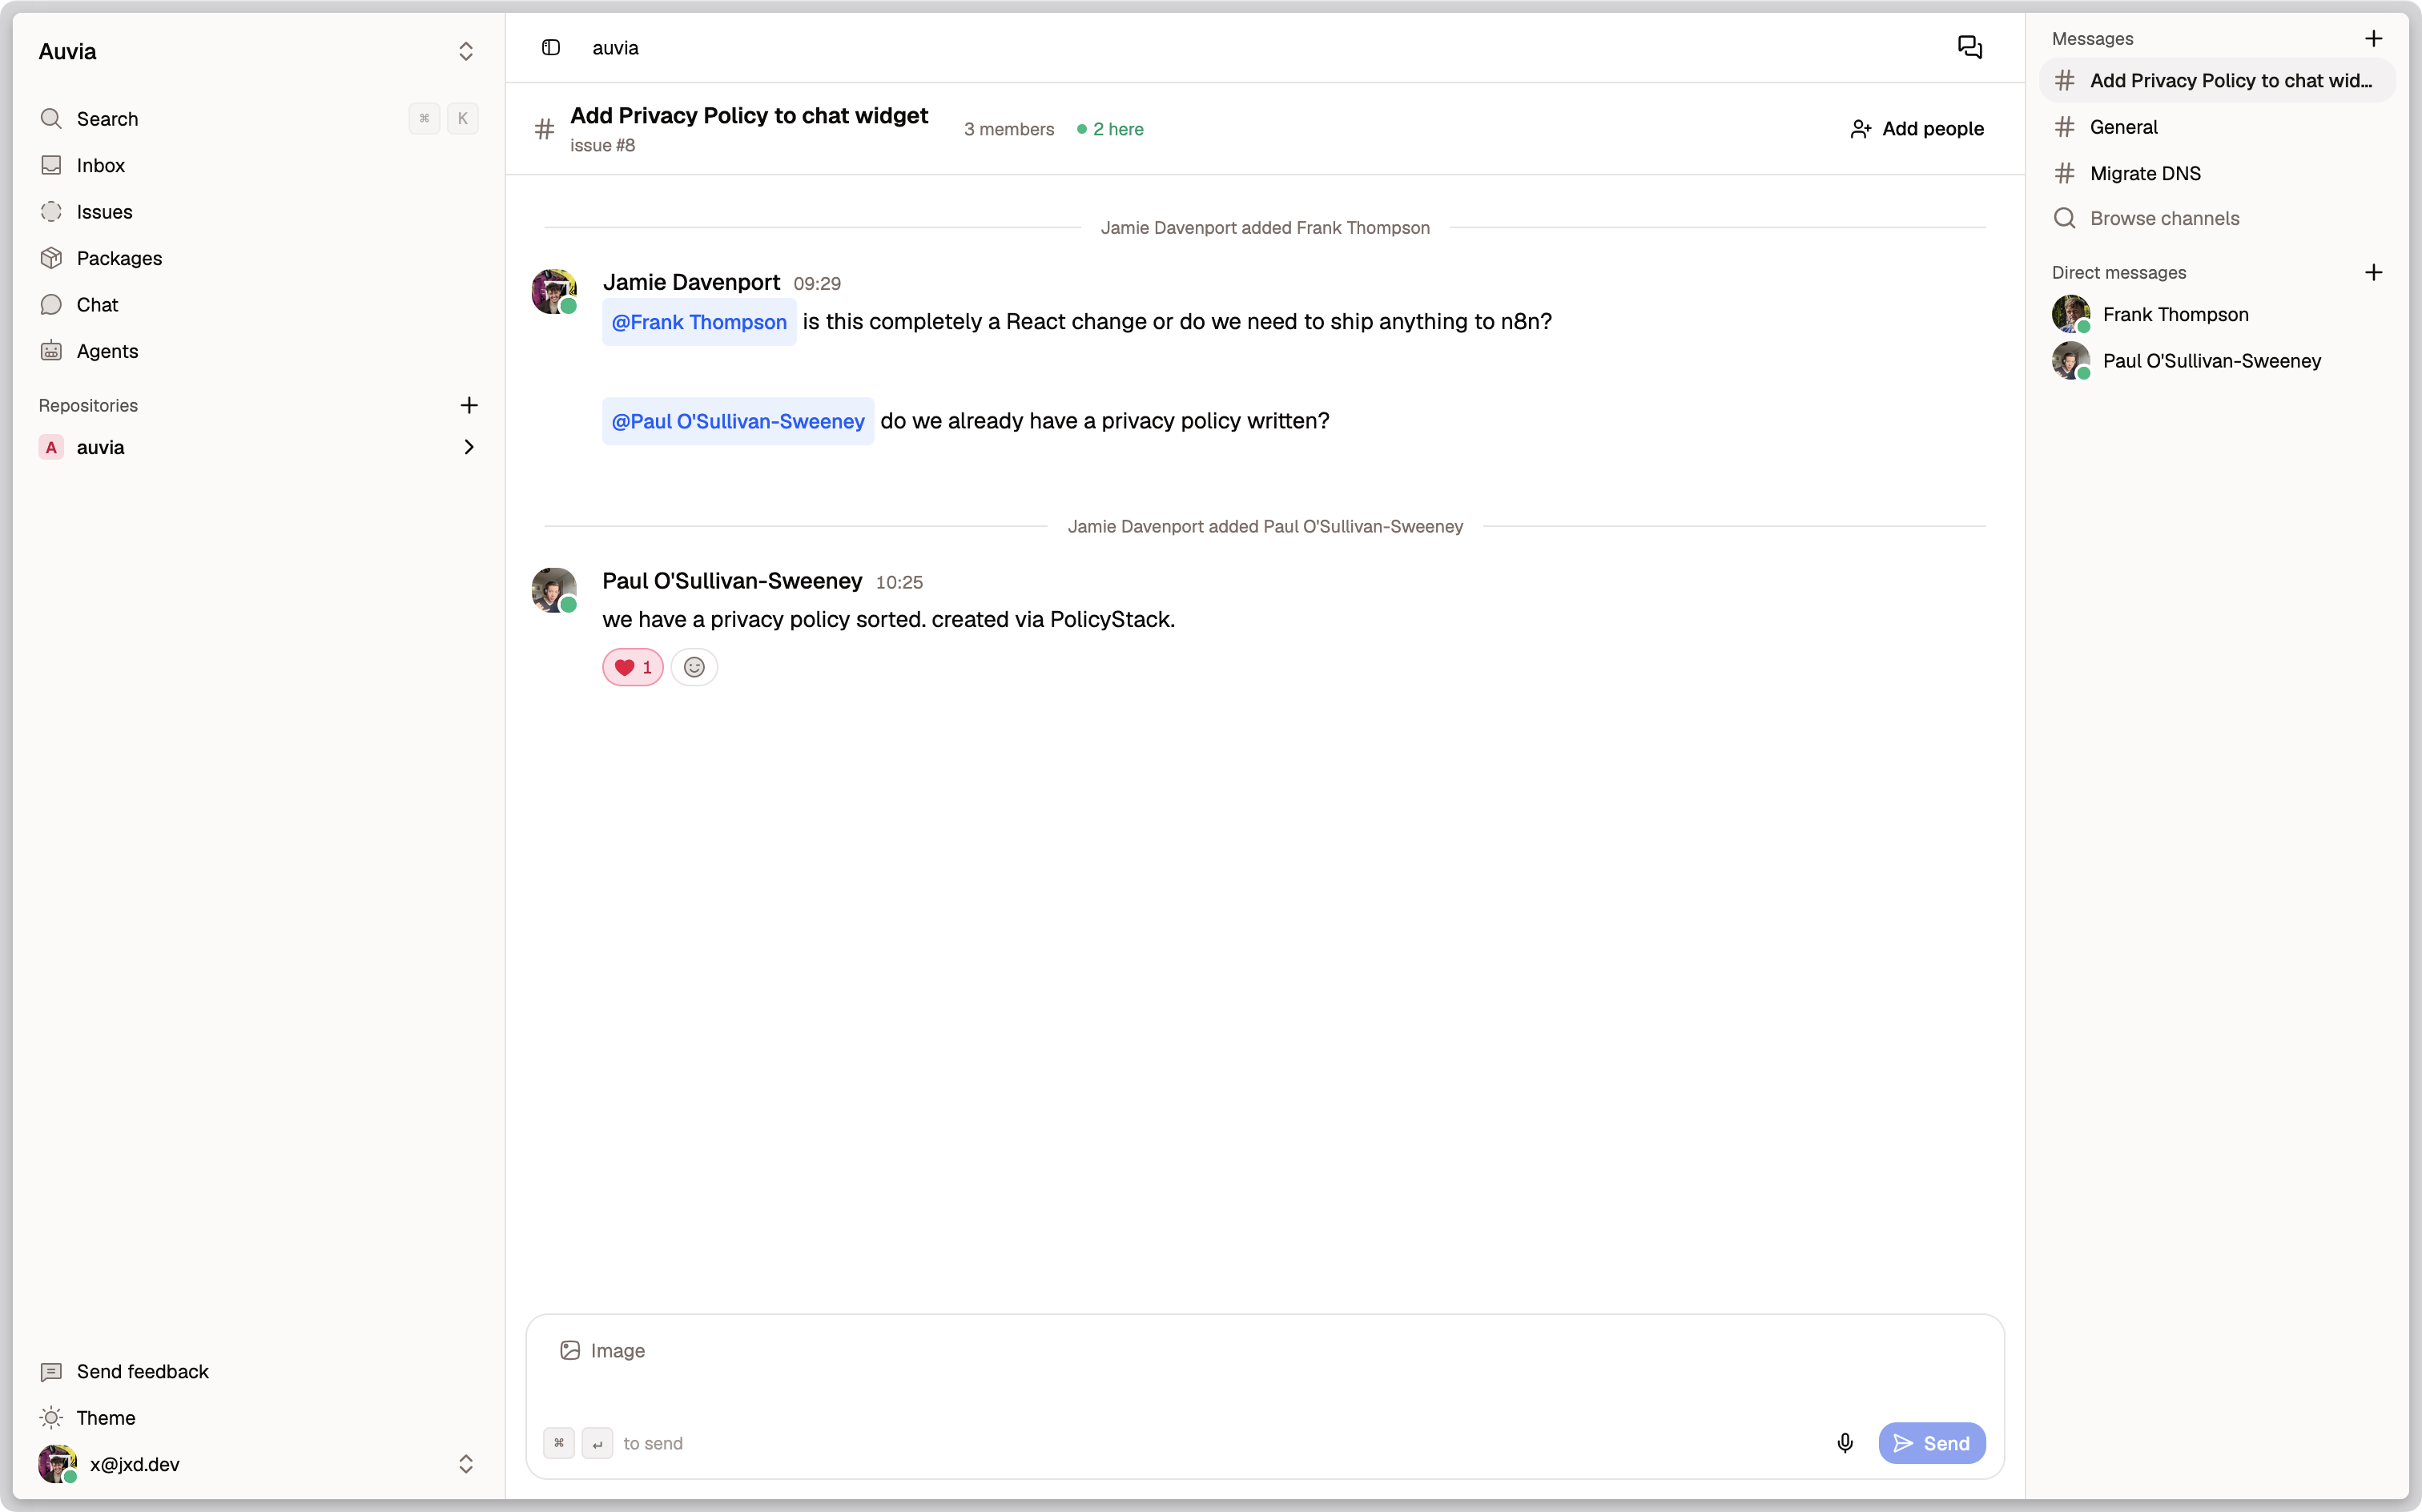Click timestamp 09:29 on Jamie's message
This screenshot has width=2422, height=1512.
click(x=817, y=284)
